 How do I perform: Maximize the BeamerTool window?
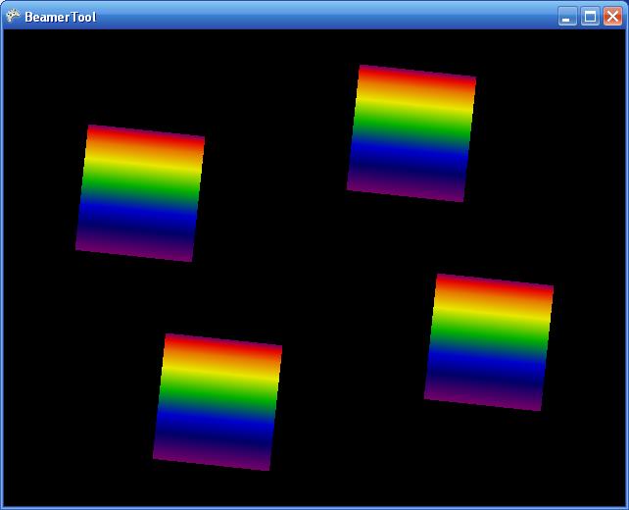point(590,16)
